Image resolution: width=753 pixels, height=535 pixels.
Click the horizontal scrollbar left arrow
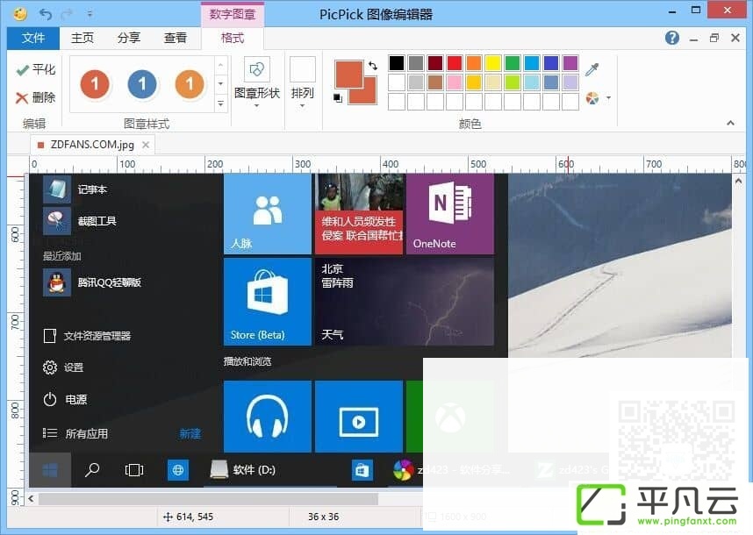point(31,499)
